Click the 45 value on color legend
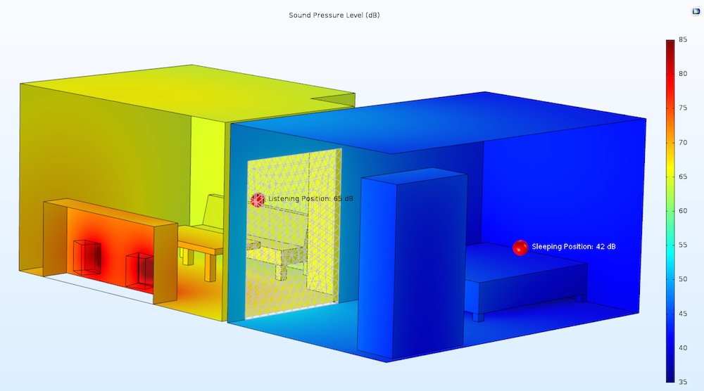This screenshot has height=391, width=704. click(682, 314)
